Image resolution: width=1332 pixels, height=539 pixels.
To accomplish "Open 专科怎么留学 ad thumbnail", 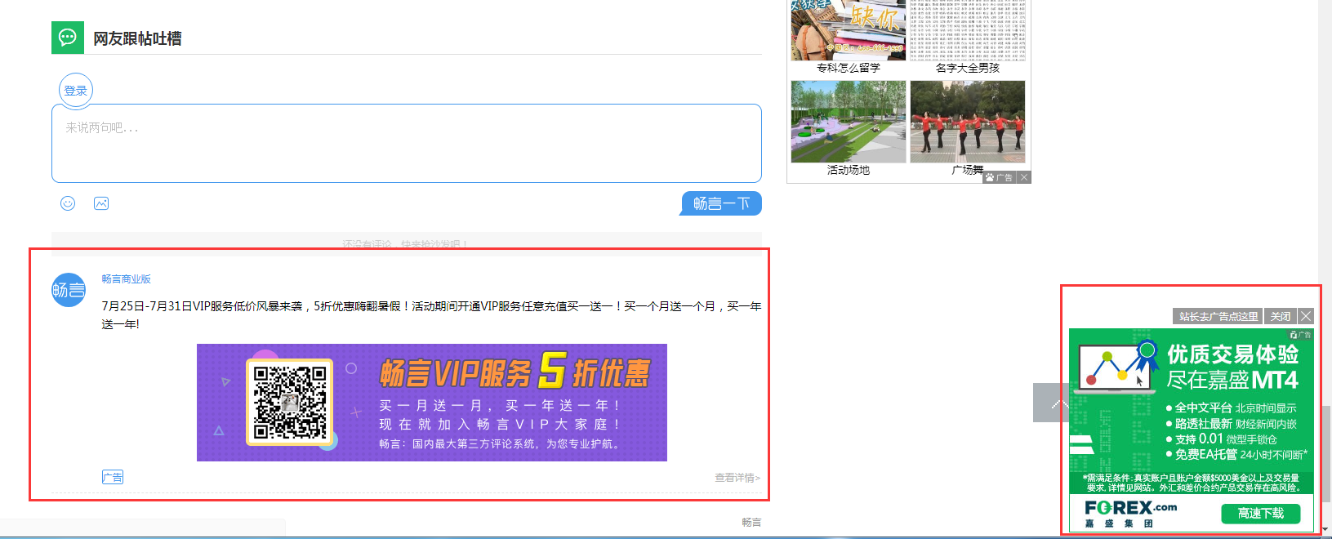I will (849, 30).
